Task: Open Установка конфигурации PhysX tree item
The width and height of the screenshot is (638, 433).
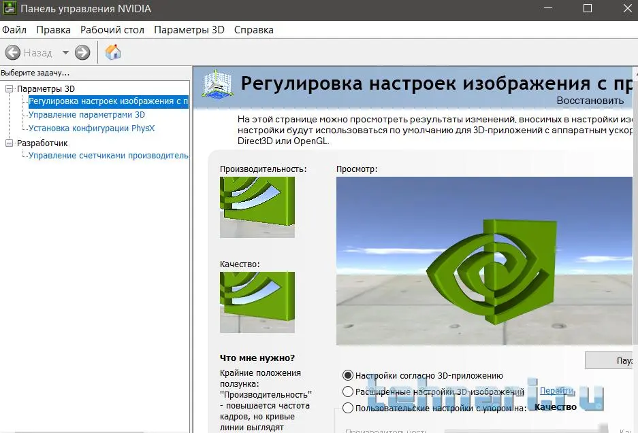Action: [91, 128]
